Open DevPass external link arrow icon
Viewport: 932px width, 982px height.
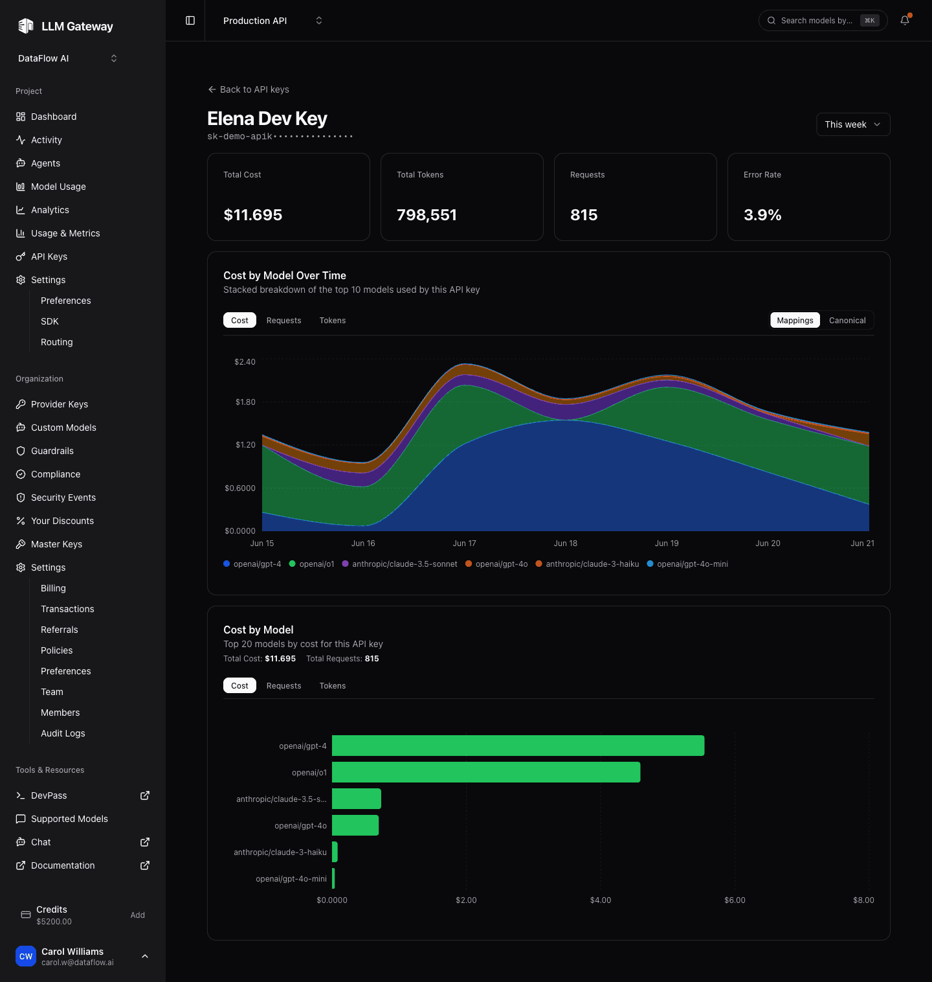pos(145,795)
